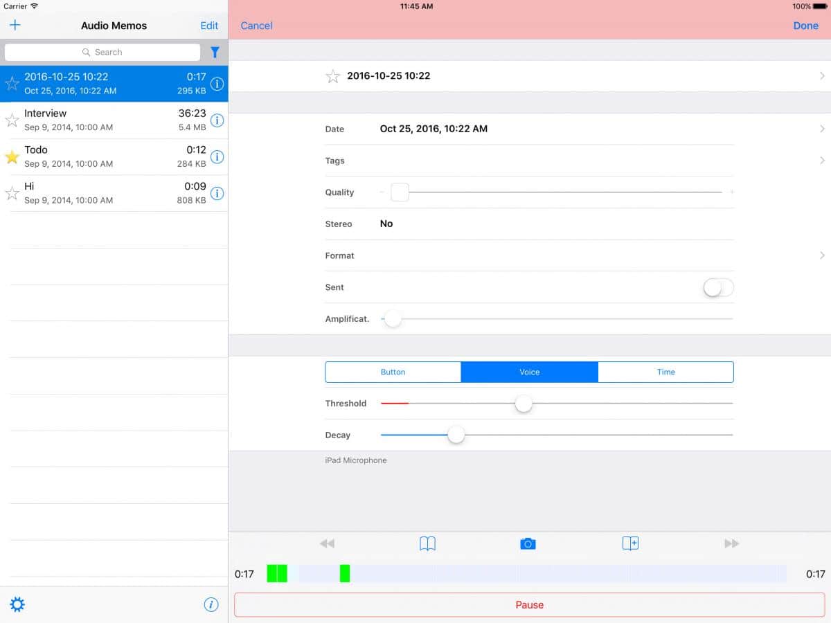
Task: Tap the plus icon to add memo
Action: [x=15, y=26]
